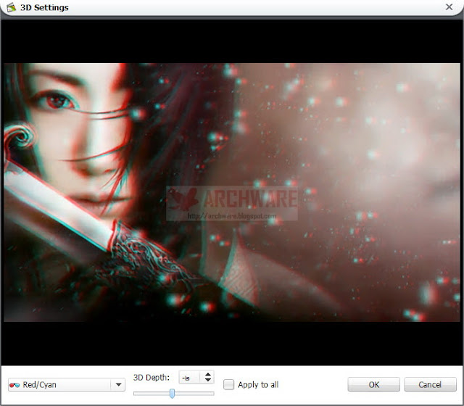Decrease 3D Depth with the down arrow
The height and width of the screenshot is (406, 464).
pos(208,380)
